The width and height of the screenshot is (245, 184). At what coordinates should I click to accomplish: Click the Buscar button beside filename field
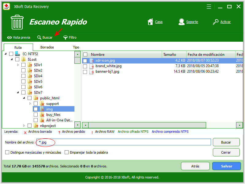[x=226, y=142]
